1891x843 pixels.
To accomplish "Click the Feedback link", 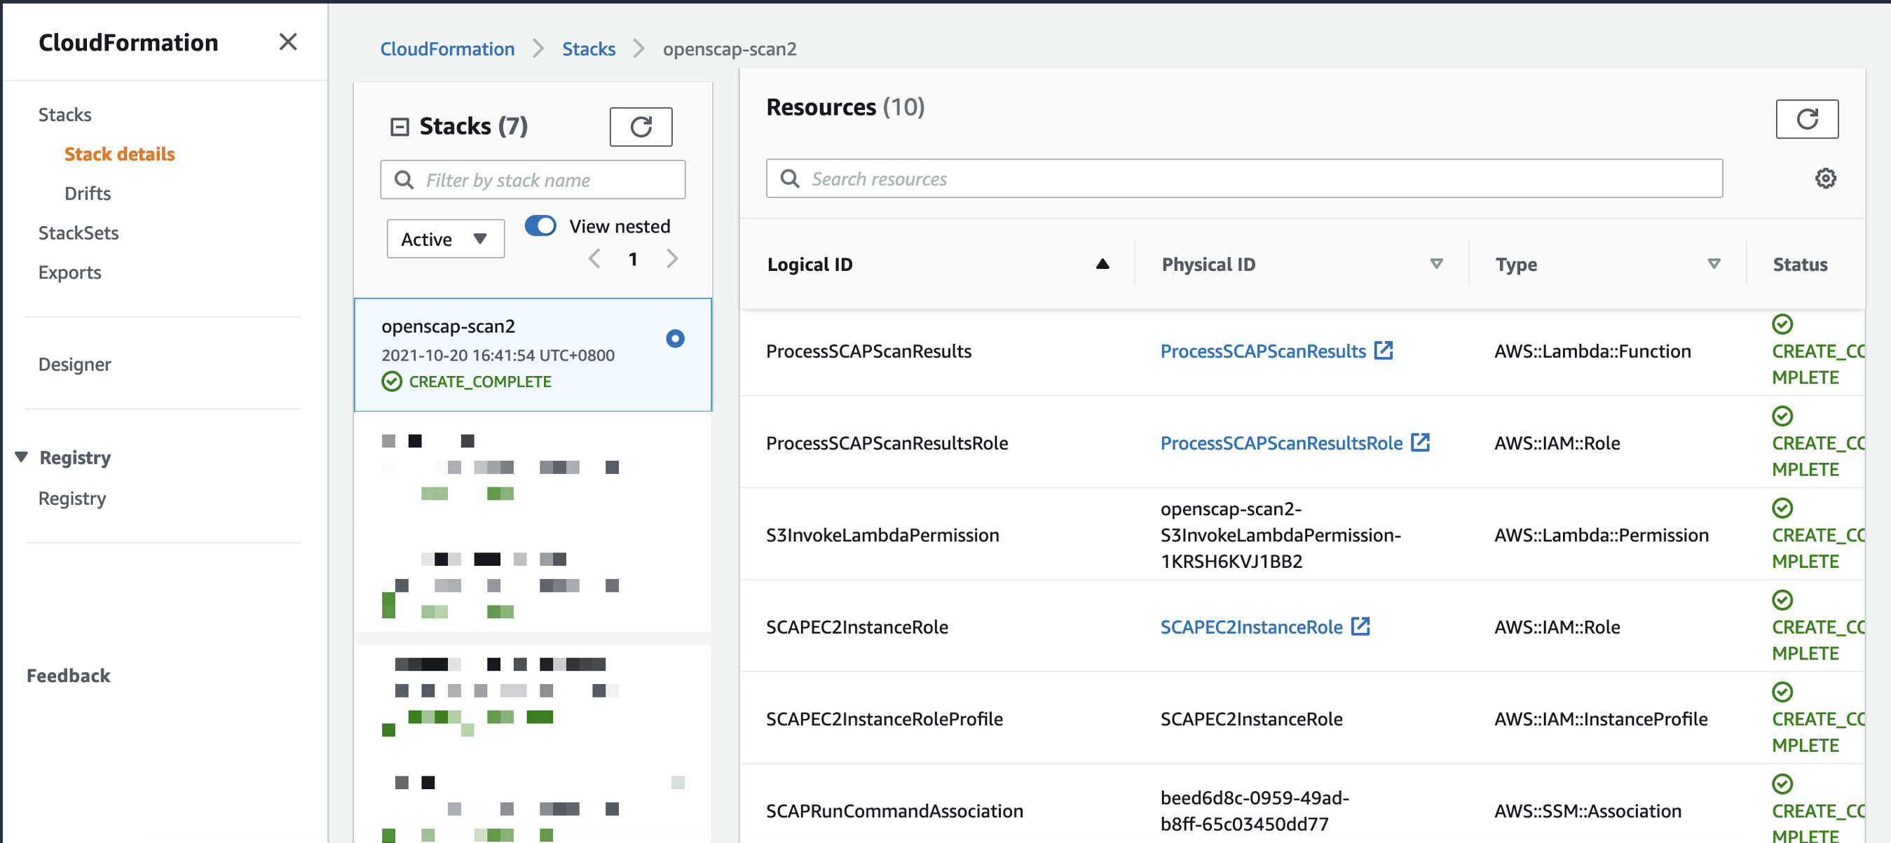I will (x=68, y=675).
